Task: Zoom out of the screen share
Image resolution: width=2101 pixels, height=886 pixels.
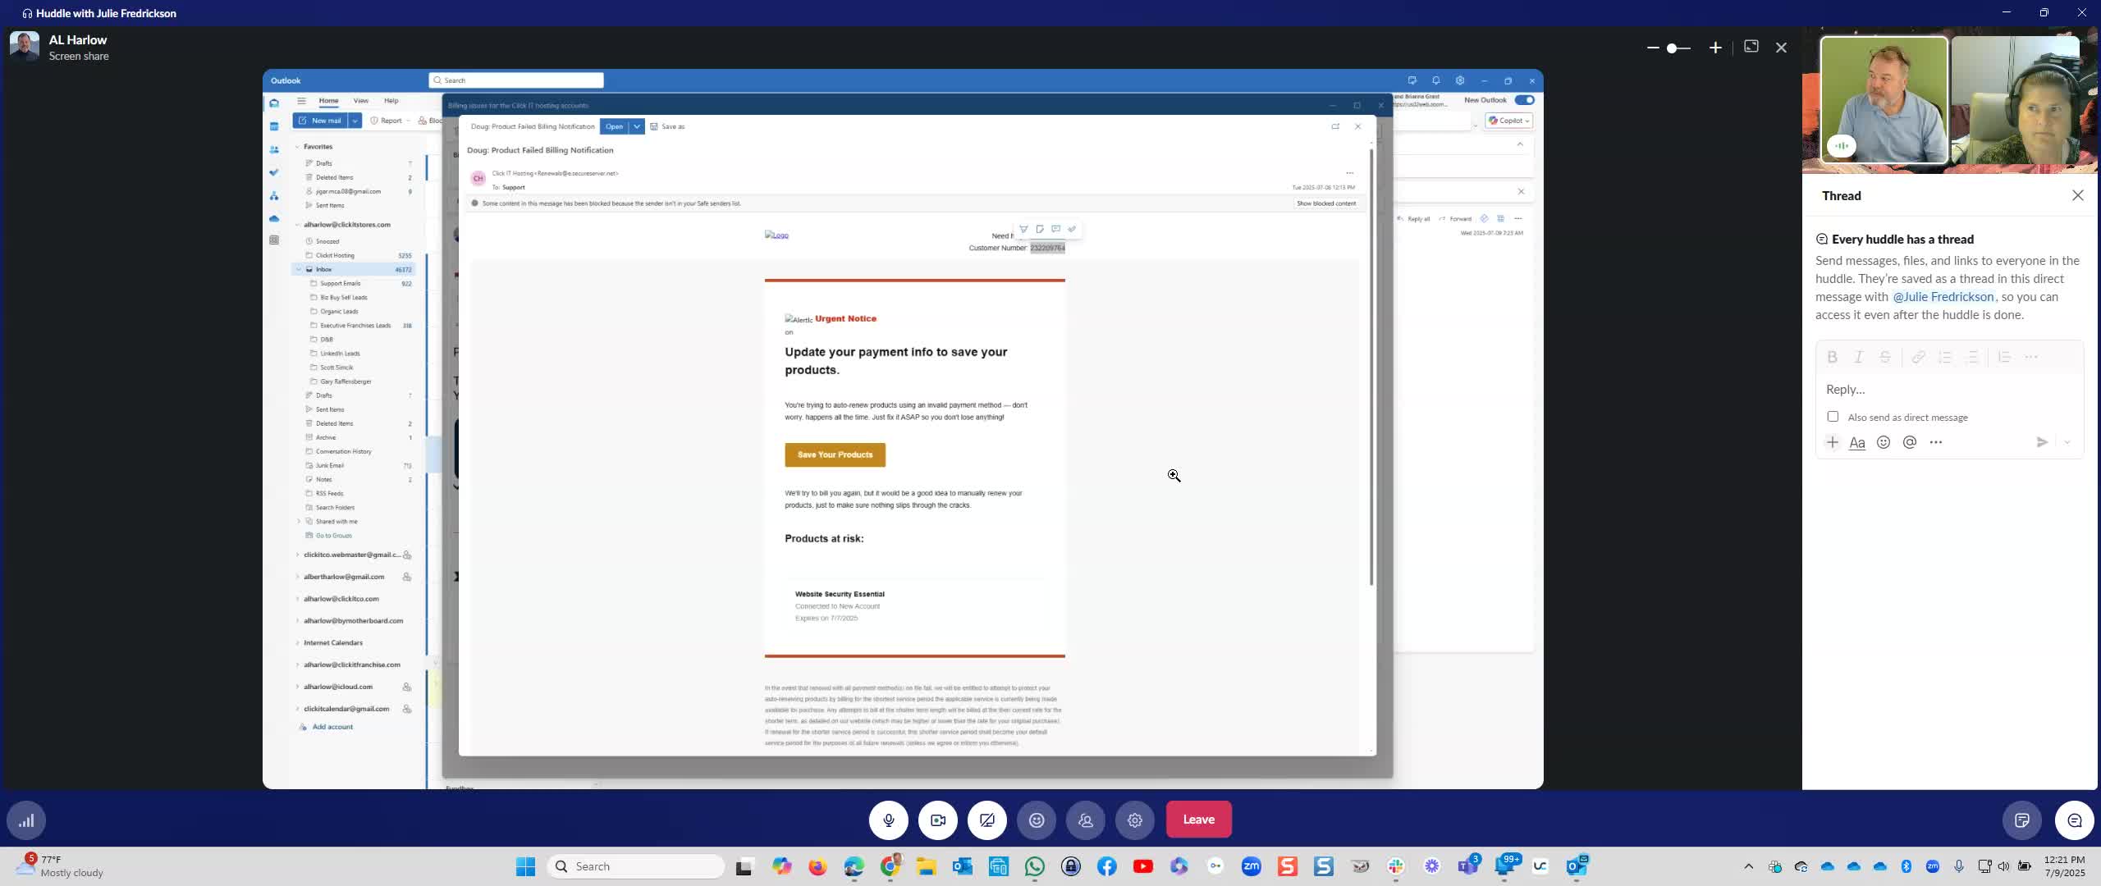Action: pyautogui.click(x=1653, y=48)
